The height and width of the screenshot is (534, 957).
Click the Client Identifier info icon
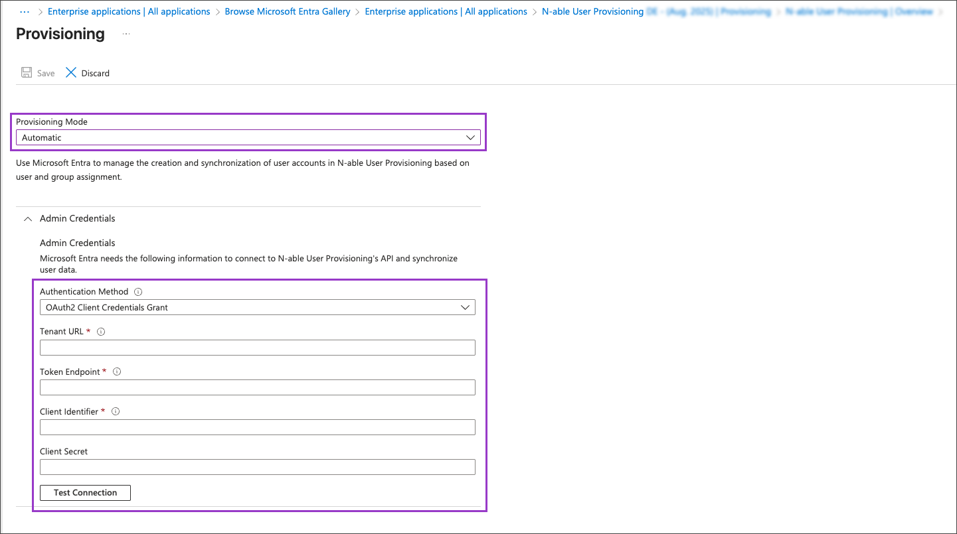point(116,412)
